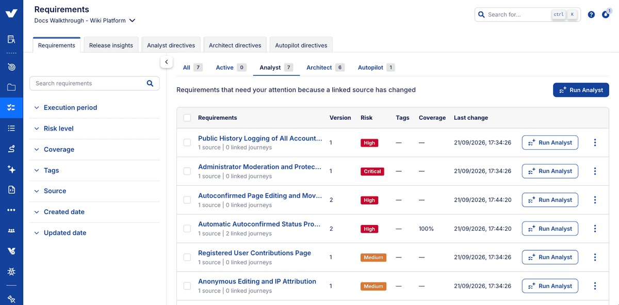The image size is (619, 305).
Task: Select the requirements checklist icon in the sidebar
Action: click(x=11, y=108)
